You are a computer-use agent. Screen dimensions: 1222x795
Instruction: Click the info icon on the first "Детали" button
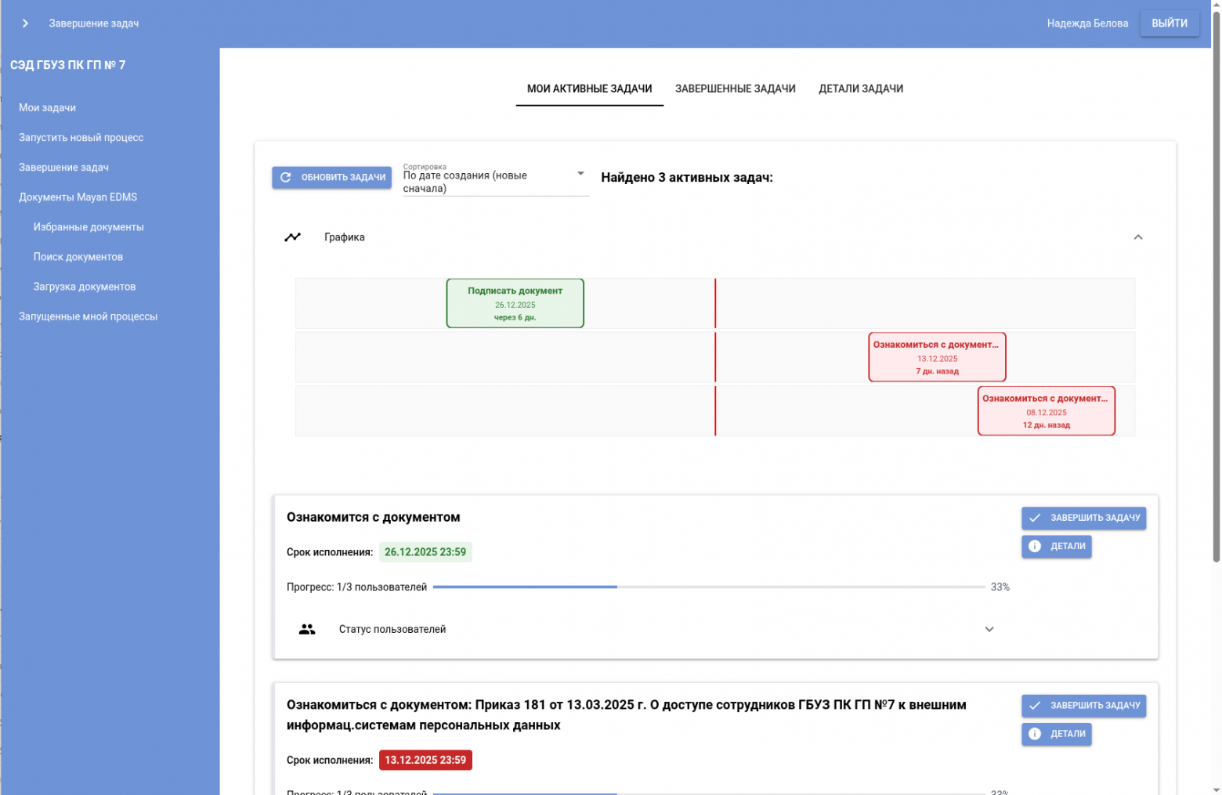click(1036, 546)
